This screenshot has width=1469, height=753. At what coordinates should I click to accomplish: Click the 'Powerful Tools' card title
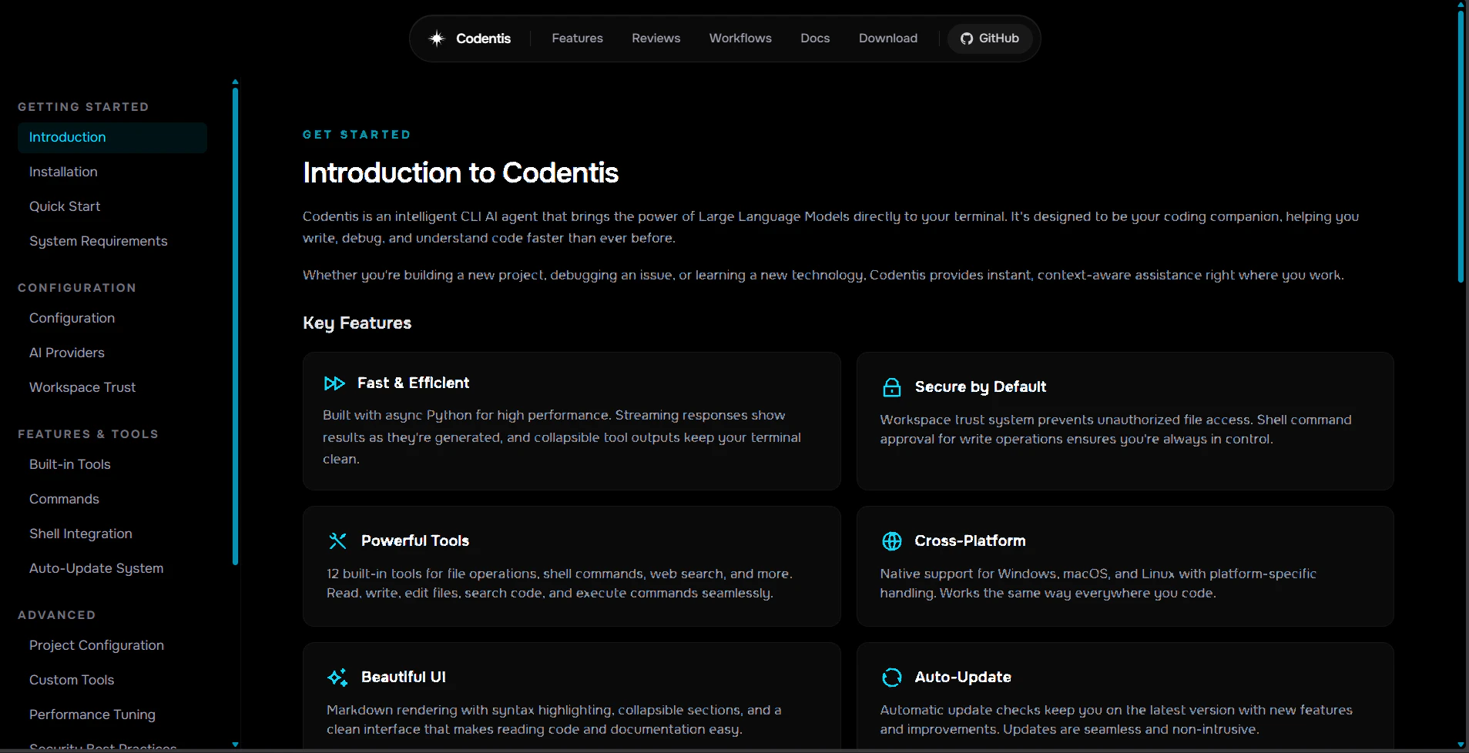pos(415,541)
